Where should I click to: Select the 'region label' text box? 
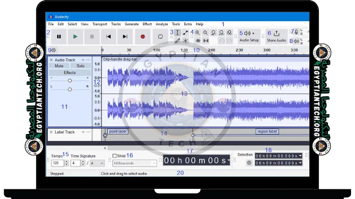click(267, 131)
